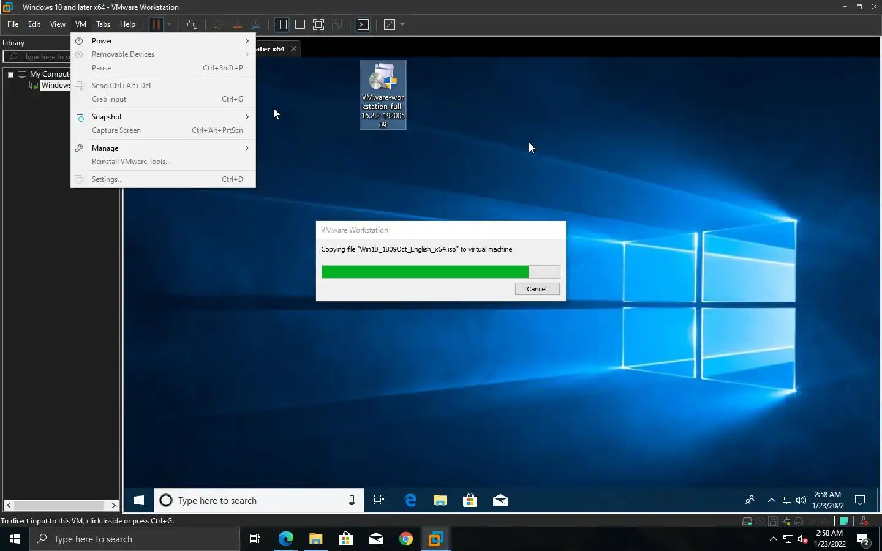Open the Tabs menu
This screenshot has height=551, width=882.
pos(104,24)
